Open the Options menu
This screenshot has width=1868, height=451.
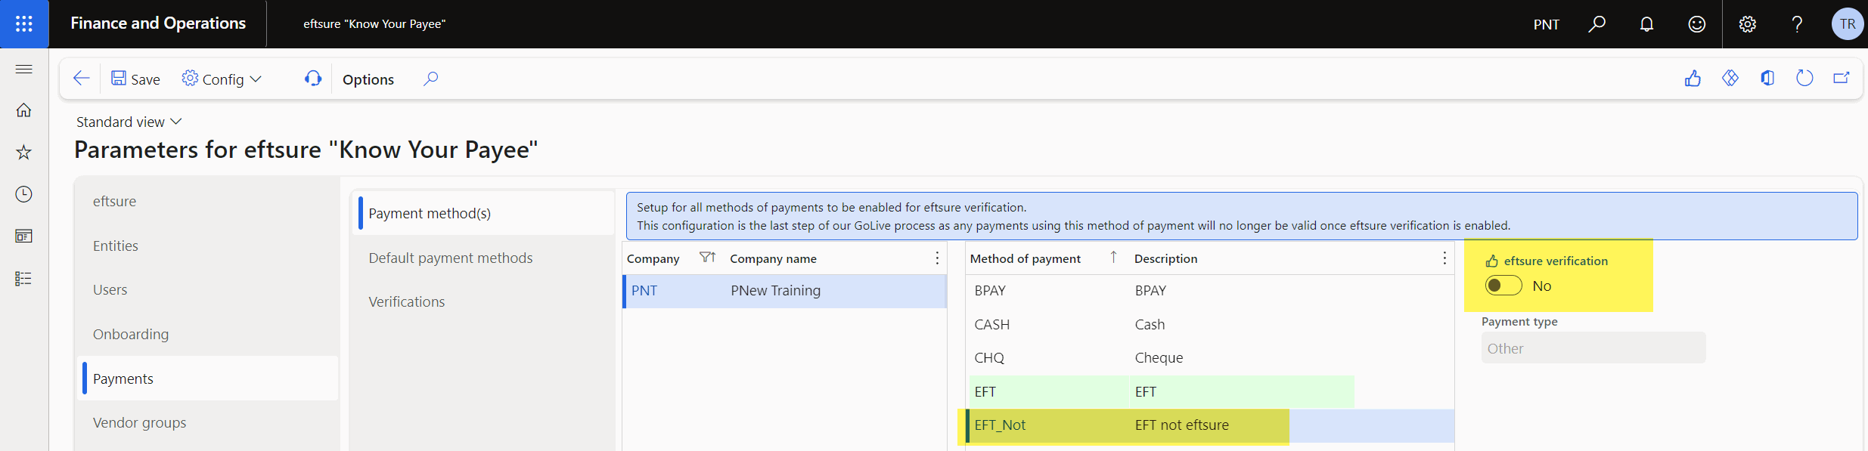(x=368, y=79)
